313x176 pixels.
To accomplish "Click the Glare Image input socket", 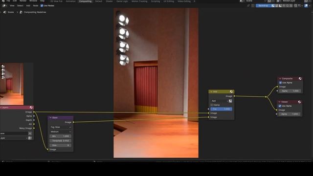I will (48, 150).
